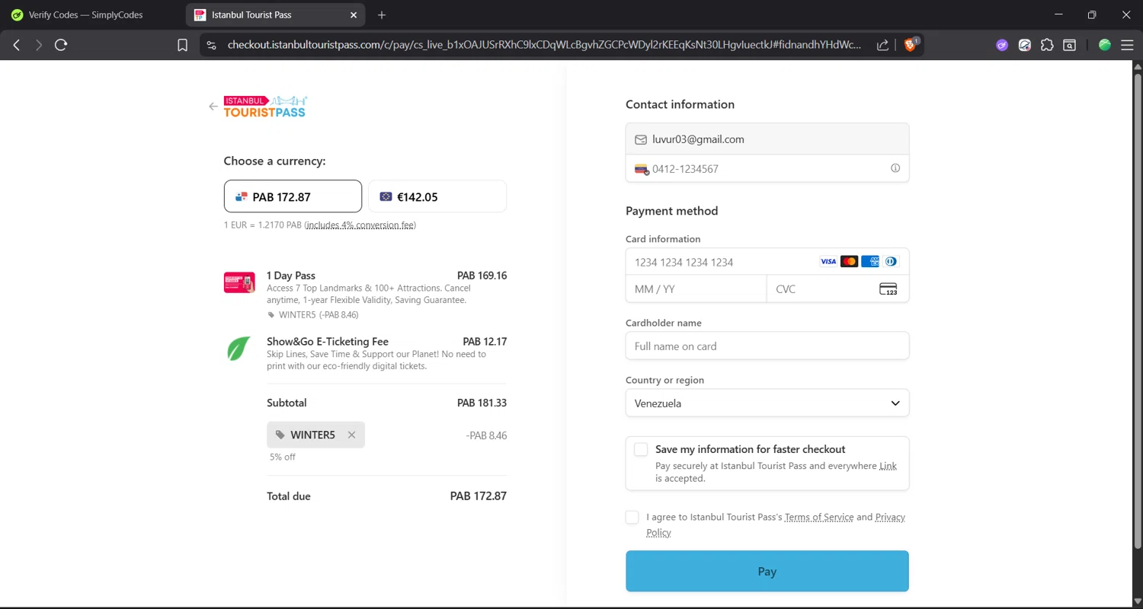The height and width of the screenshot is (609, 1143).
Task: Click the 1 Day Pass item title
Action: [x=291, y=276]
